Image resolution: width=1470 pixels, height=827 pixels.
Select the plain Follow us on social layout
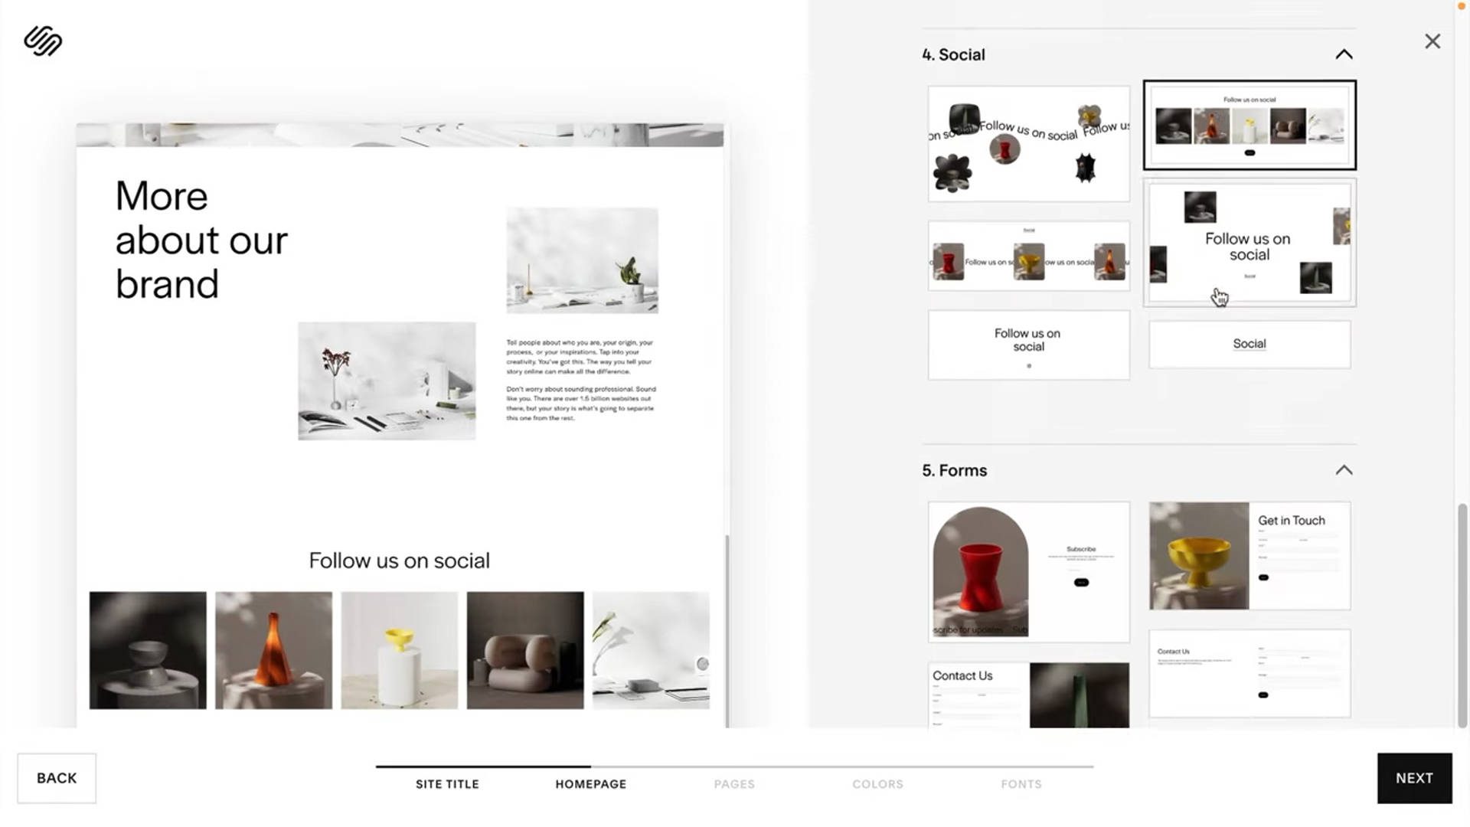(x=1027, y=343)
